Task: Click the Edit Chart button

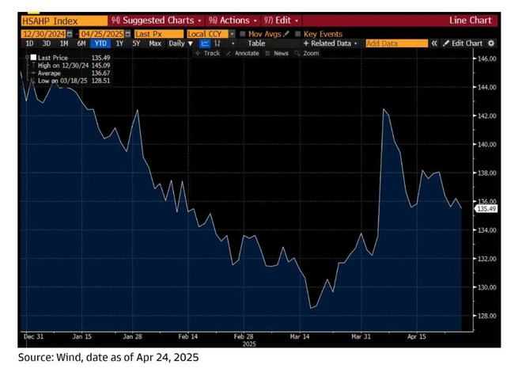Action: coord(463,44)
